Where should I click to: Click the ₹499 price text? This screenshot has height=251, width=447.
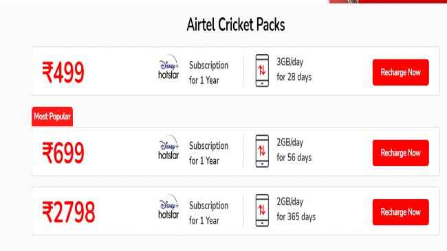63,73
